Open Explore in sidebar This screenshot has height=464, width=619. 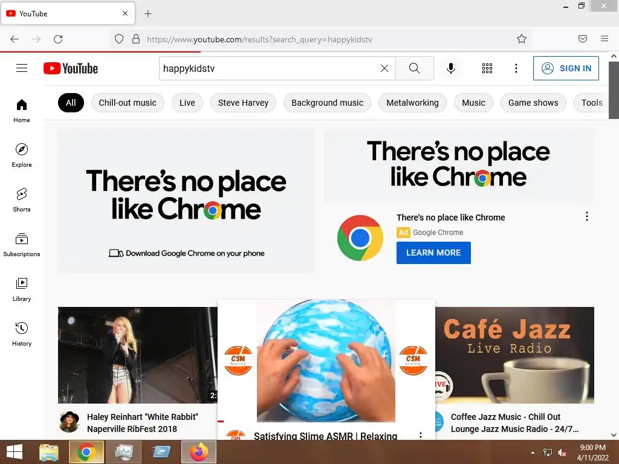coord(22,155)
